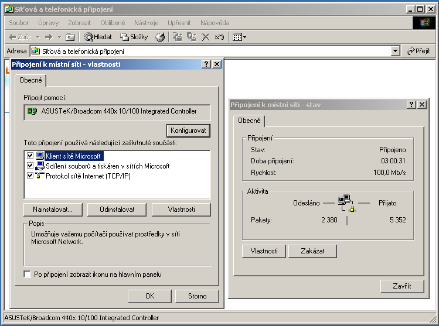439x326 pixels.
Task: Cancel with the Storno button
Action: click(x=197, y=296)
